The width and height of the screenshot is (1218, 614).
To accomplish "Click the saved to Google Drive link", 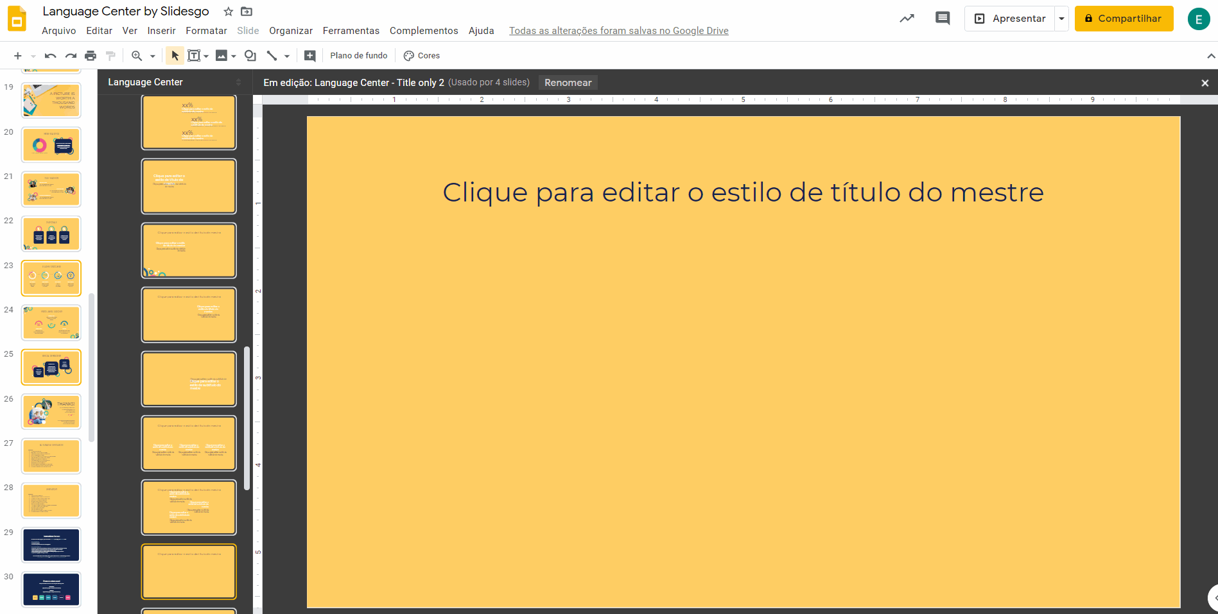I will [619, 31].
